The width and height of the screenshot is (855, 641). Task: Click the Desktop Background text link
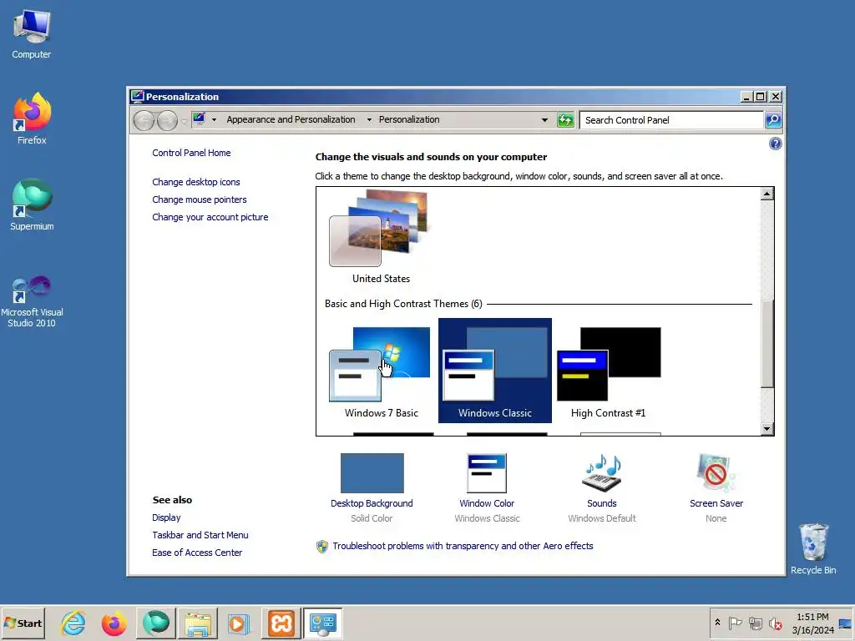click(x=372, y=503)
